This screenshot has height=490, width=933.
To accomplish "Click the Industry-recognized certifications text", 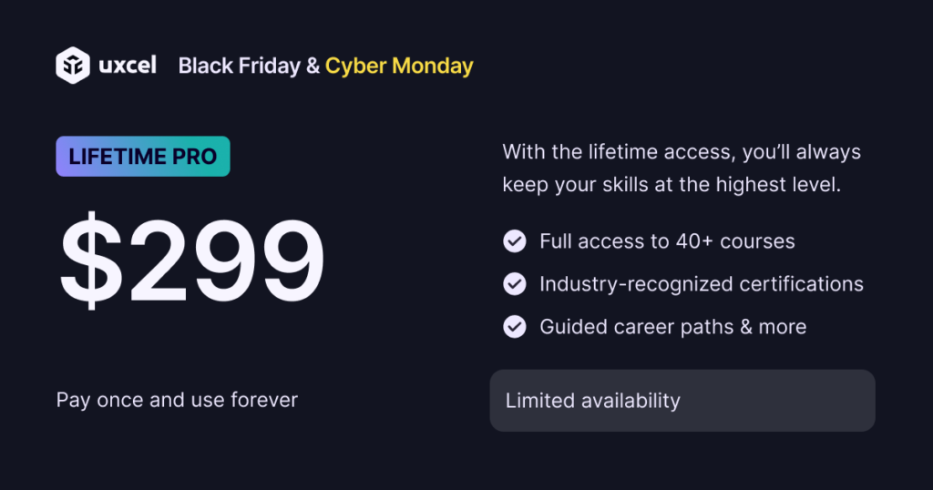I will [701, 284].
